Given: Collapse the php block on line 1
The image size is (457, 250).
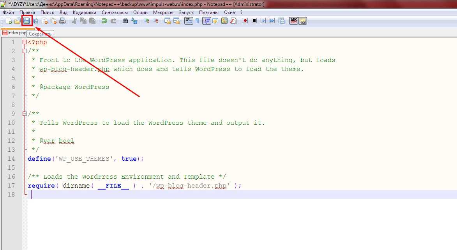Looking at the screenshot, I should tap(25, 43).
